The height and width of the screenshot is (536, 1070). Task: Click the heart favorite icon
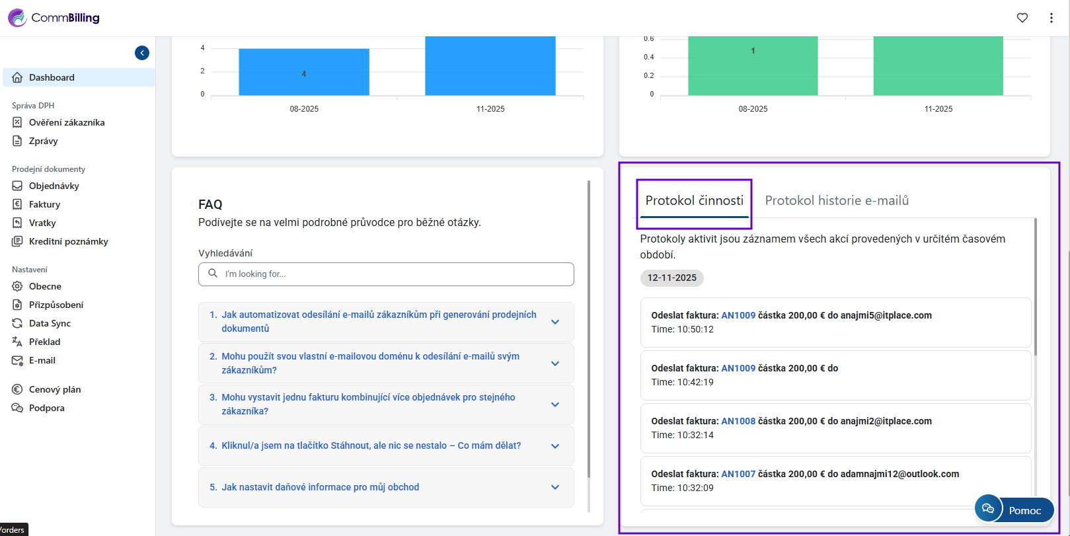pyautogui.click(x=1022, y=18)
